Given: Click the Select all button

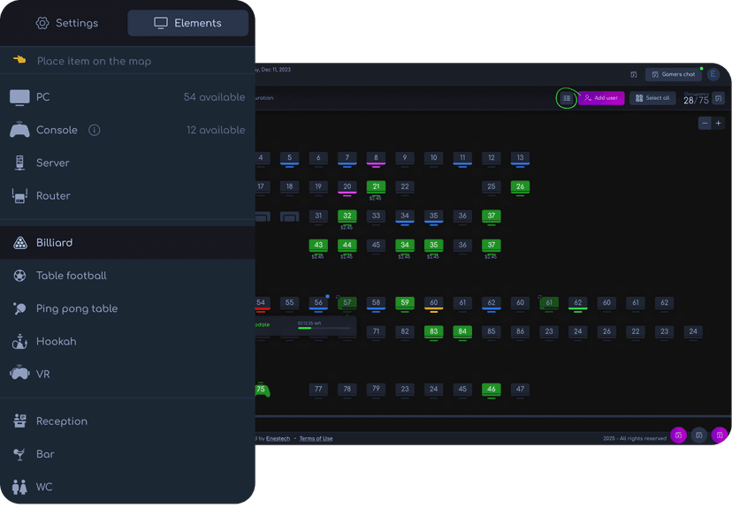Looking at the screenshot, I should 652,98.
